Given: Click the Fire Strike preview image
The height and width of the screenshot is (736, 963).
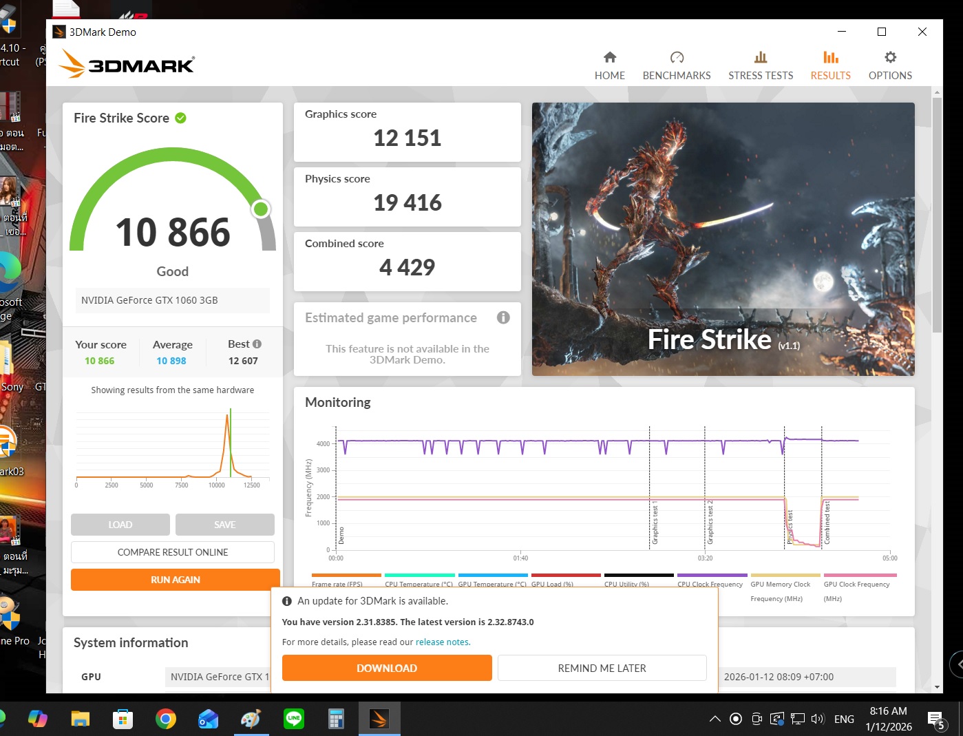Looking at the screenshot, I should pos(723,239).
